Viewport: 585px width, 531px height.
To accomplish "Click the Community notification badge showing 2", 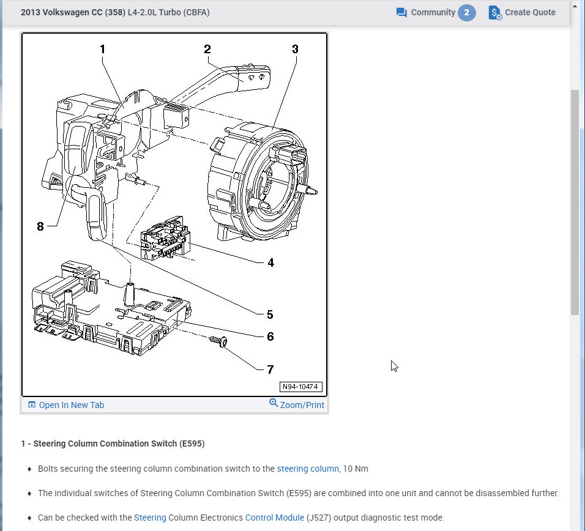I will [468, 12].
